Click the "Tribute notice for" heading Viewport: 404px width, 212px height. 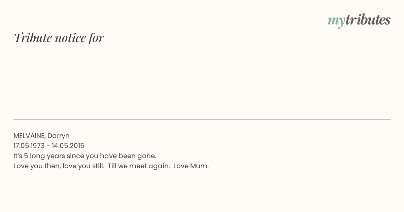click(x=59, y=38)
